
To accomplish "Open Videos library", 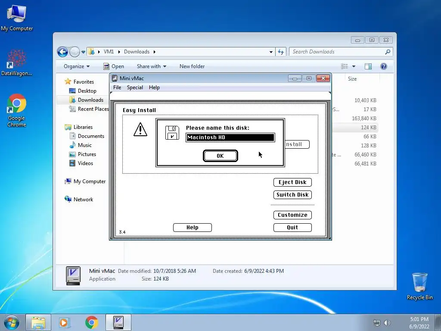I will coord(85,163).
